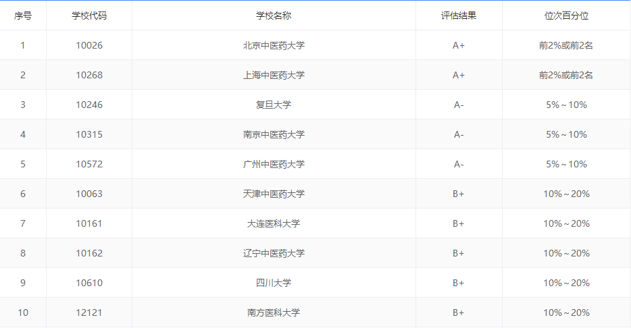Image resolution: width=631 pixels, height=328 pixels.
Task: Select 上海中医药大学 school name
Action: coord(274,75)
